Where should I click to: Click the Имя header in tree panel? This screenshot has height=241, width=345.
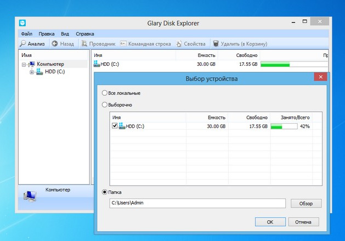tap(27, 55)
